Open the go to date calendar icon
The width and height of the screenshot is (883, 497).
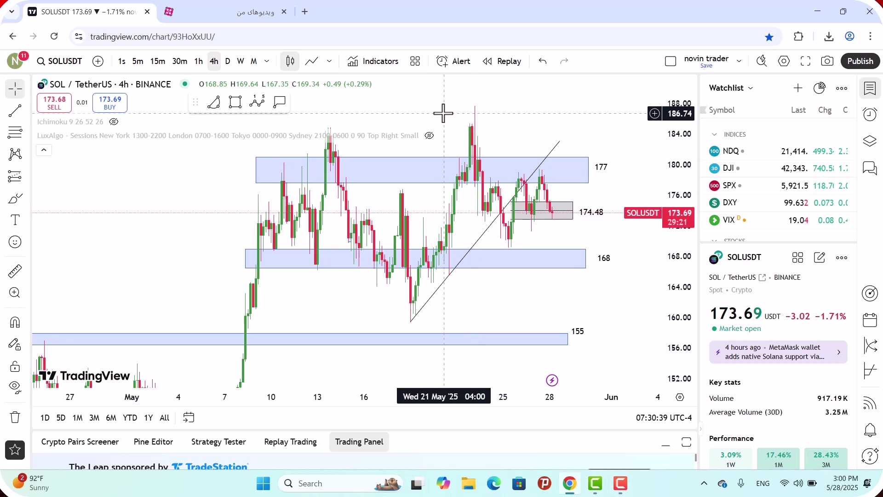(x=189, y=418)
